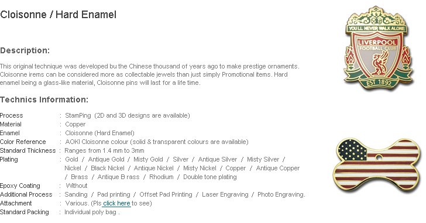Click the American flag bone-shaped pin image
The width and height of the screenshot is (426, 223).
click(377, 164)
